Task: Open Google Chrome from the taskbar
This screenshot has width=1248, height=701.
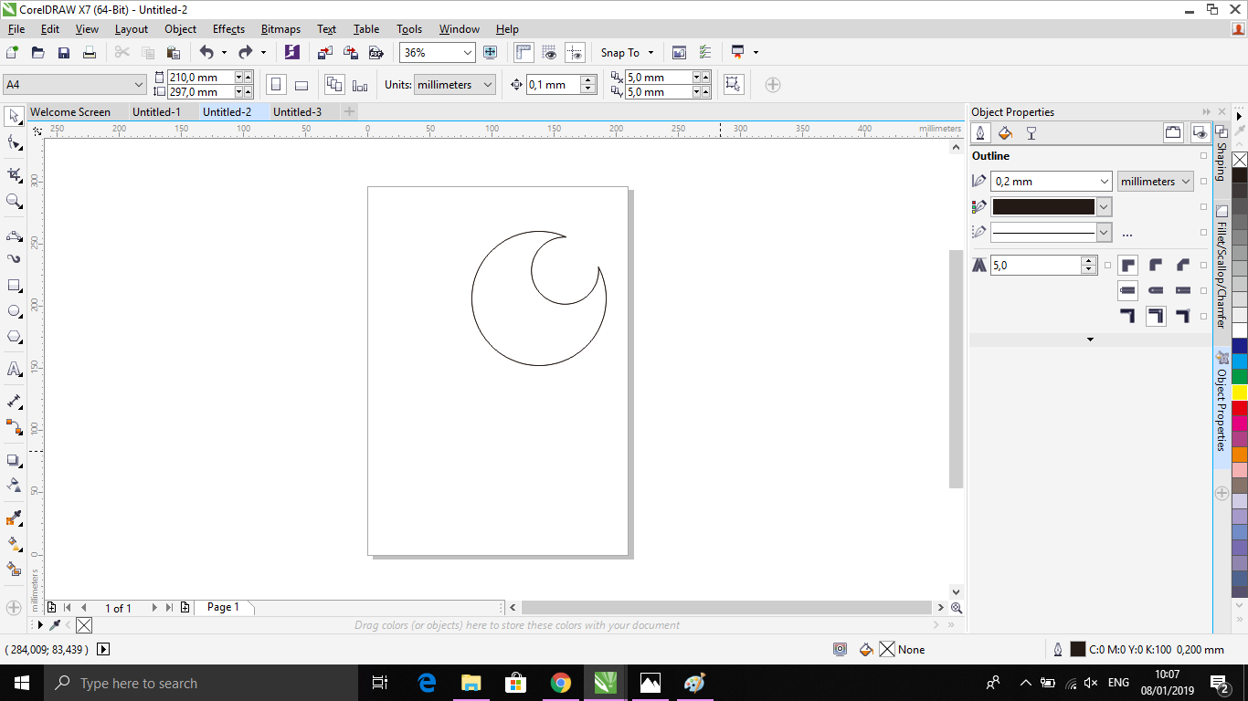Action: (x=561, y=683)
